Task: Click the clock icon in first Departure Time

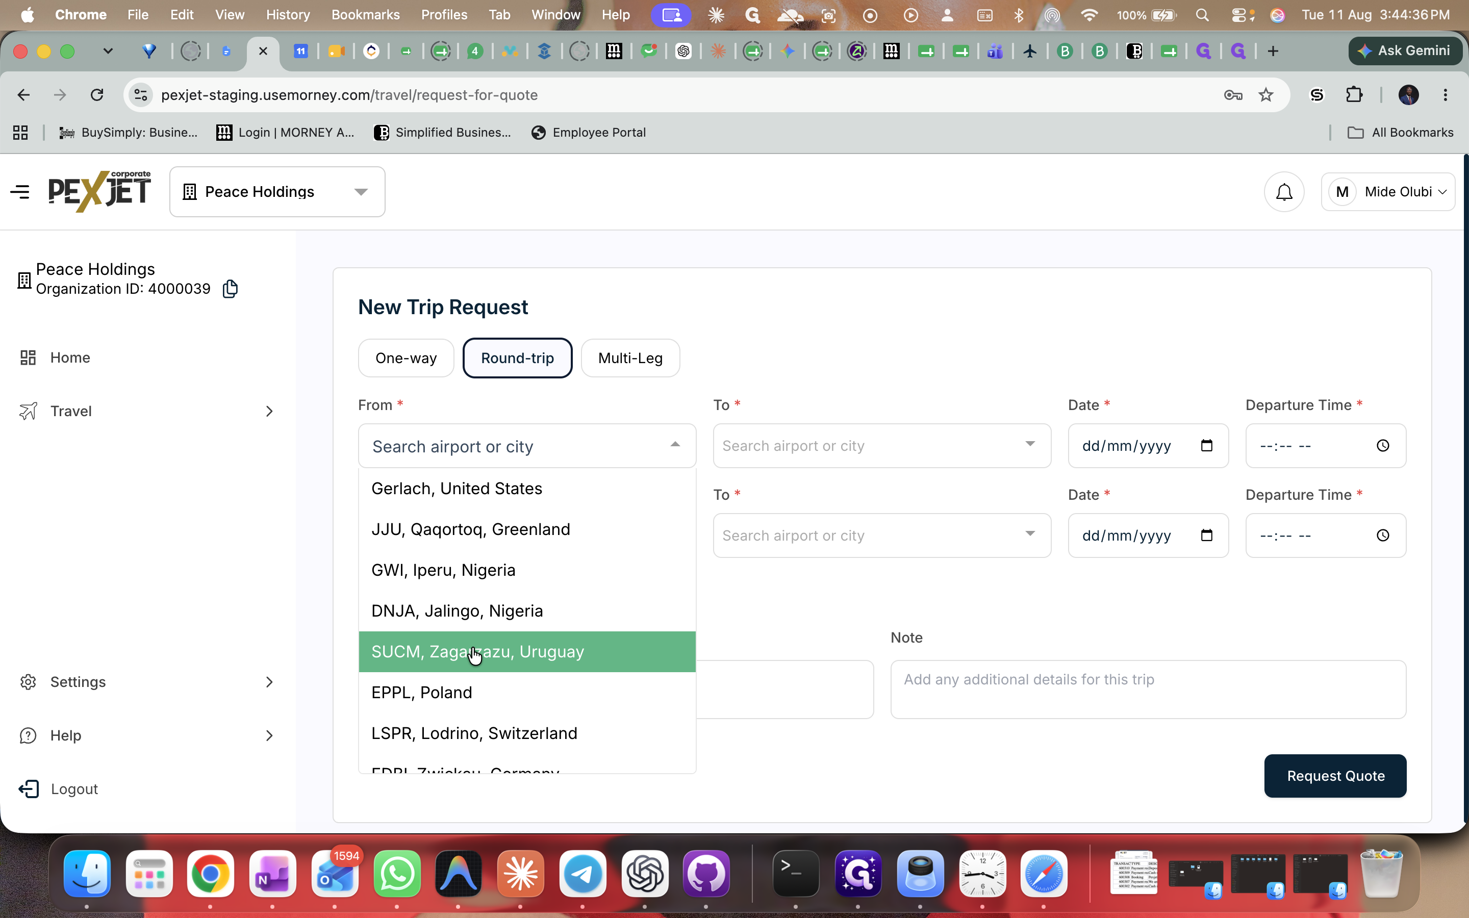Action: pos(1383,446)
